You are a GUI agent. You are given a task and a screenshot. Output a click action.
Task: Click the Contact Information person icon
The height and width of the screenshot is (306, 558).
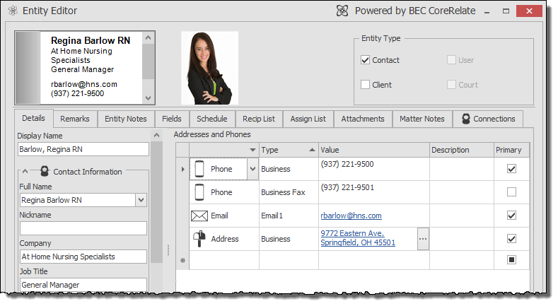(x=45, y=171)
